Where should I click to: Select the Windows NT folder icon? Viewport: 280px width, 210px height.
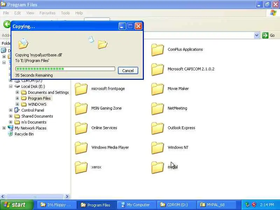pyautogui.click(x=157, y=148)
